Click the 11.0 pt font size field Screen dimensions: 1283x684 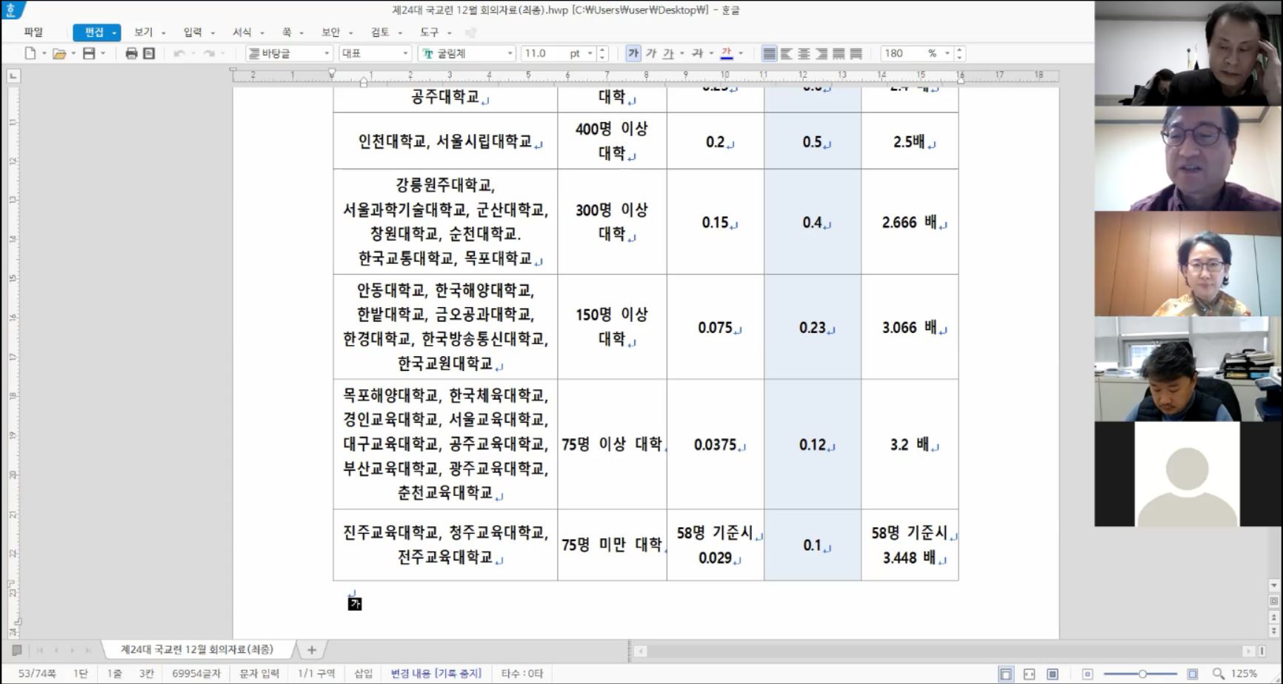(x=544, y=53)
